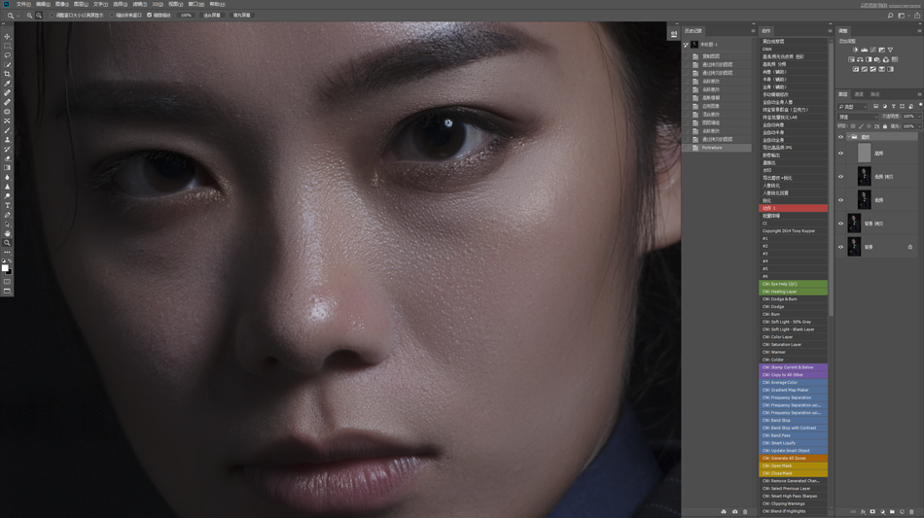Collapse the layer group arrow
Screen dimensions: 924x518
tap(848, 137)
